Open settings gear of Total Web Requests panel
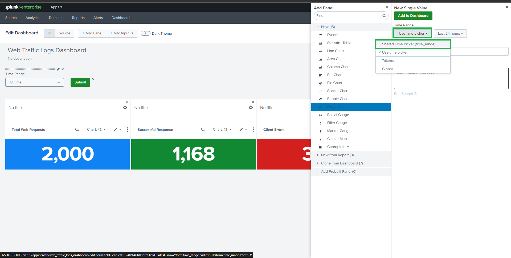 [125, 107]
